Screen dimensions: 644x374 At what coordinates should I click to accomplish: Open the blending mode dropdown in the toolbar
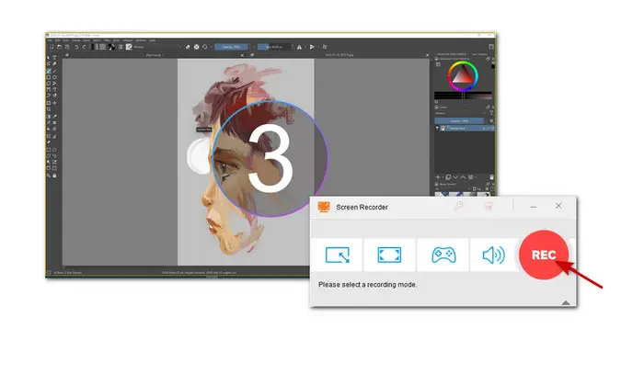(x=158, y=47)
